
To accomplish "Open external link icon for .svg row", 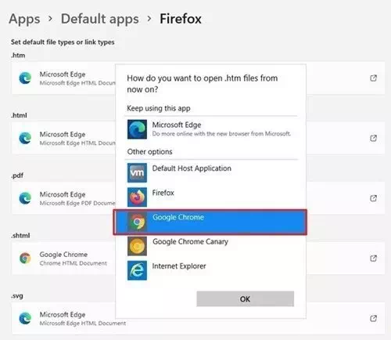I will coord(373,318).
